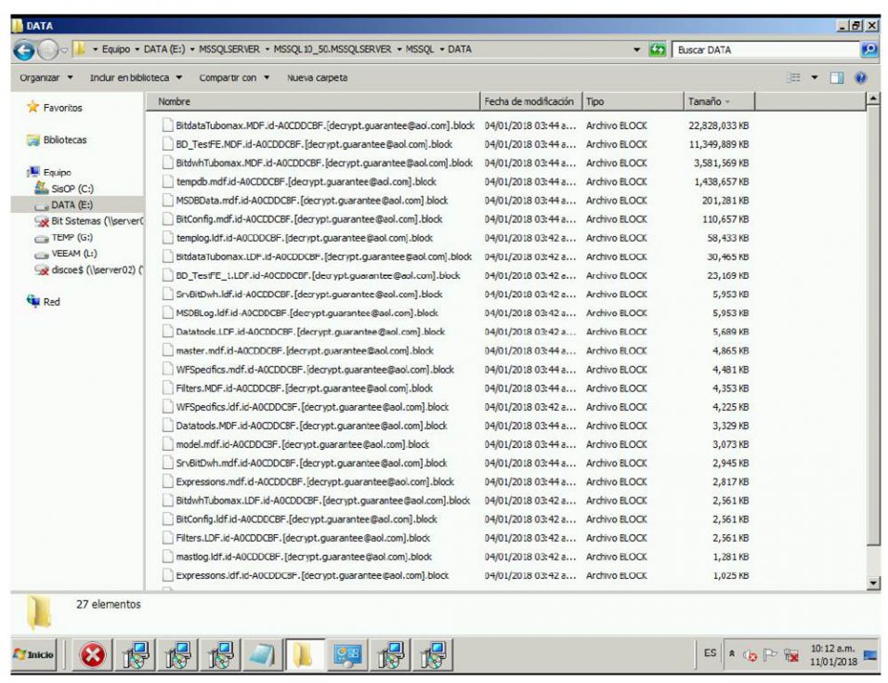Select Equipo in the navigation pane
Screen dimensions: 888x683
pyautogui.click(x=49, y=172)
